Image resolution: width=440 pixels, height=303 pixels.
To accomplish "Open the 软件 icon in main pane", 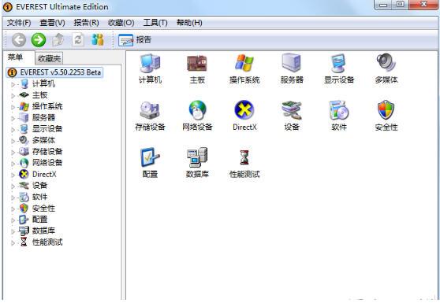I will point(339,110).
